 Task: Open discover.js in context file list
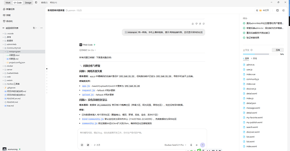point(251,89)
